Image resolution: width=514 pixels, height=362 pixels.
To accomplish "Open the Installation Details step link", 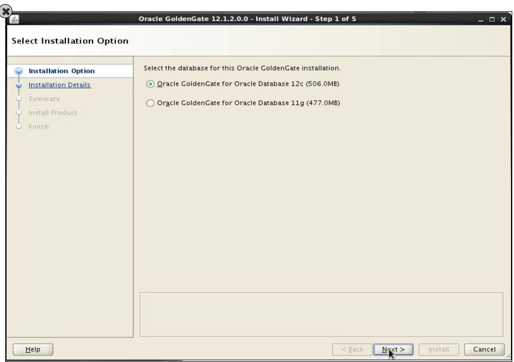I will click(60, 85).
